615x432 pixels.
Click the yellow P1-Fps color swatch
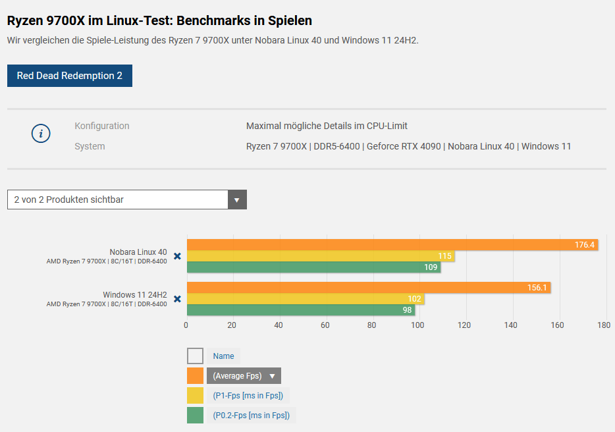click(195, 396)
